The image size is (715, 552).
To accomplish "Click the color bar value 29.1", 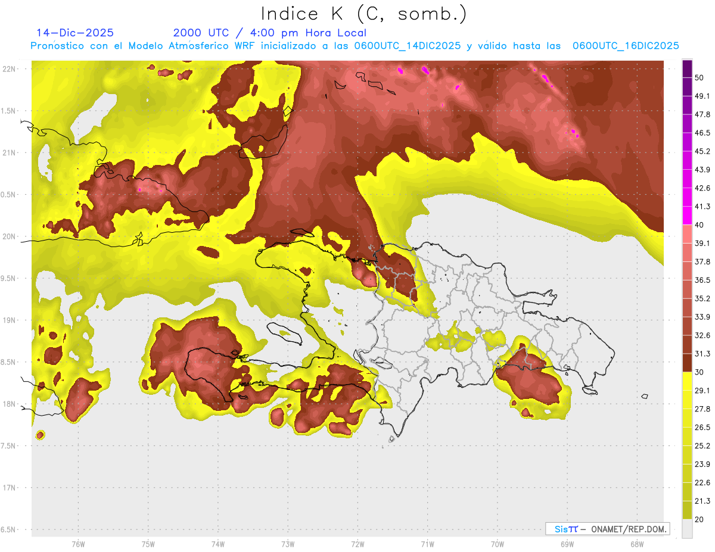I will [x=702, y=391].
